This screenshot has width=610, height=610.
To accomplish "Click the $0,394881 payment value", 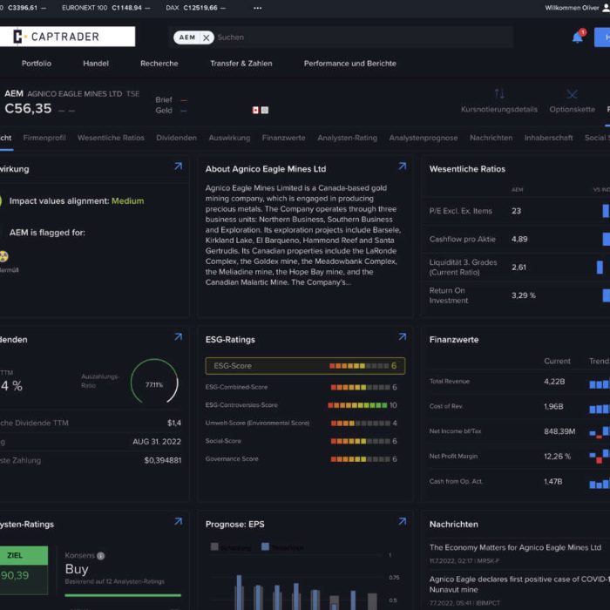I will click(x=163, y=460).
